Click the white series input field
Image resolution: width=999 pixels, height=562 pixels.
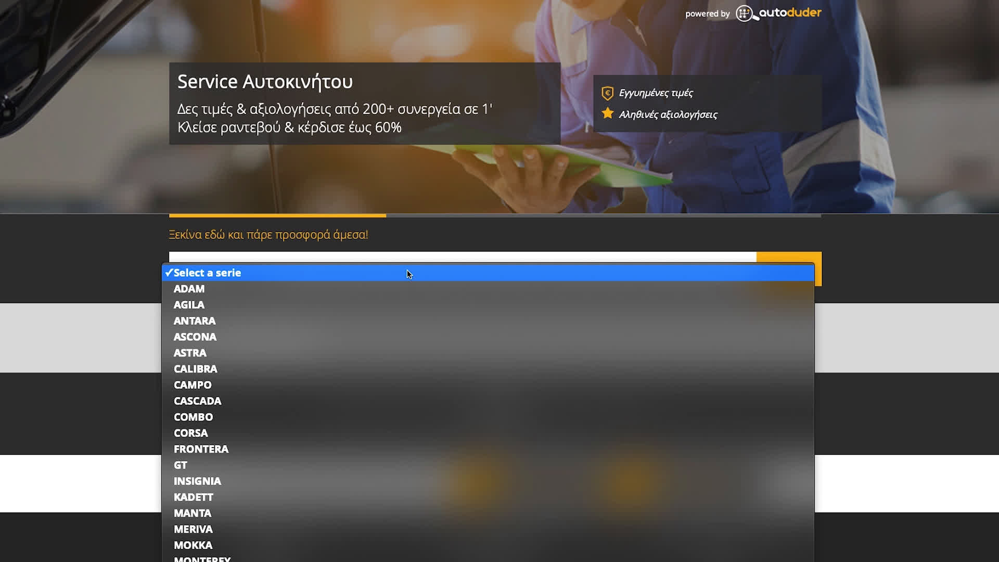click(462, 257)
